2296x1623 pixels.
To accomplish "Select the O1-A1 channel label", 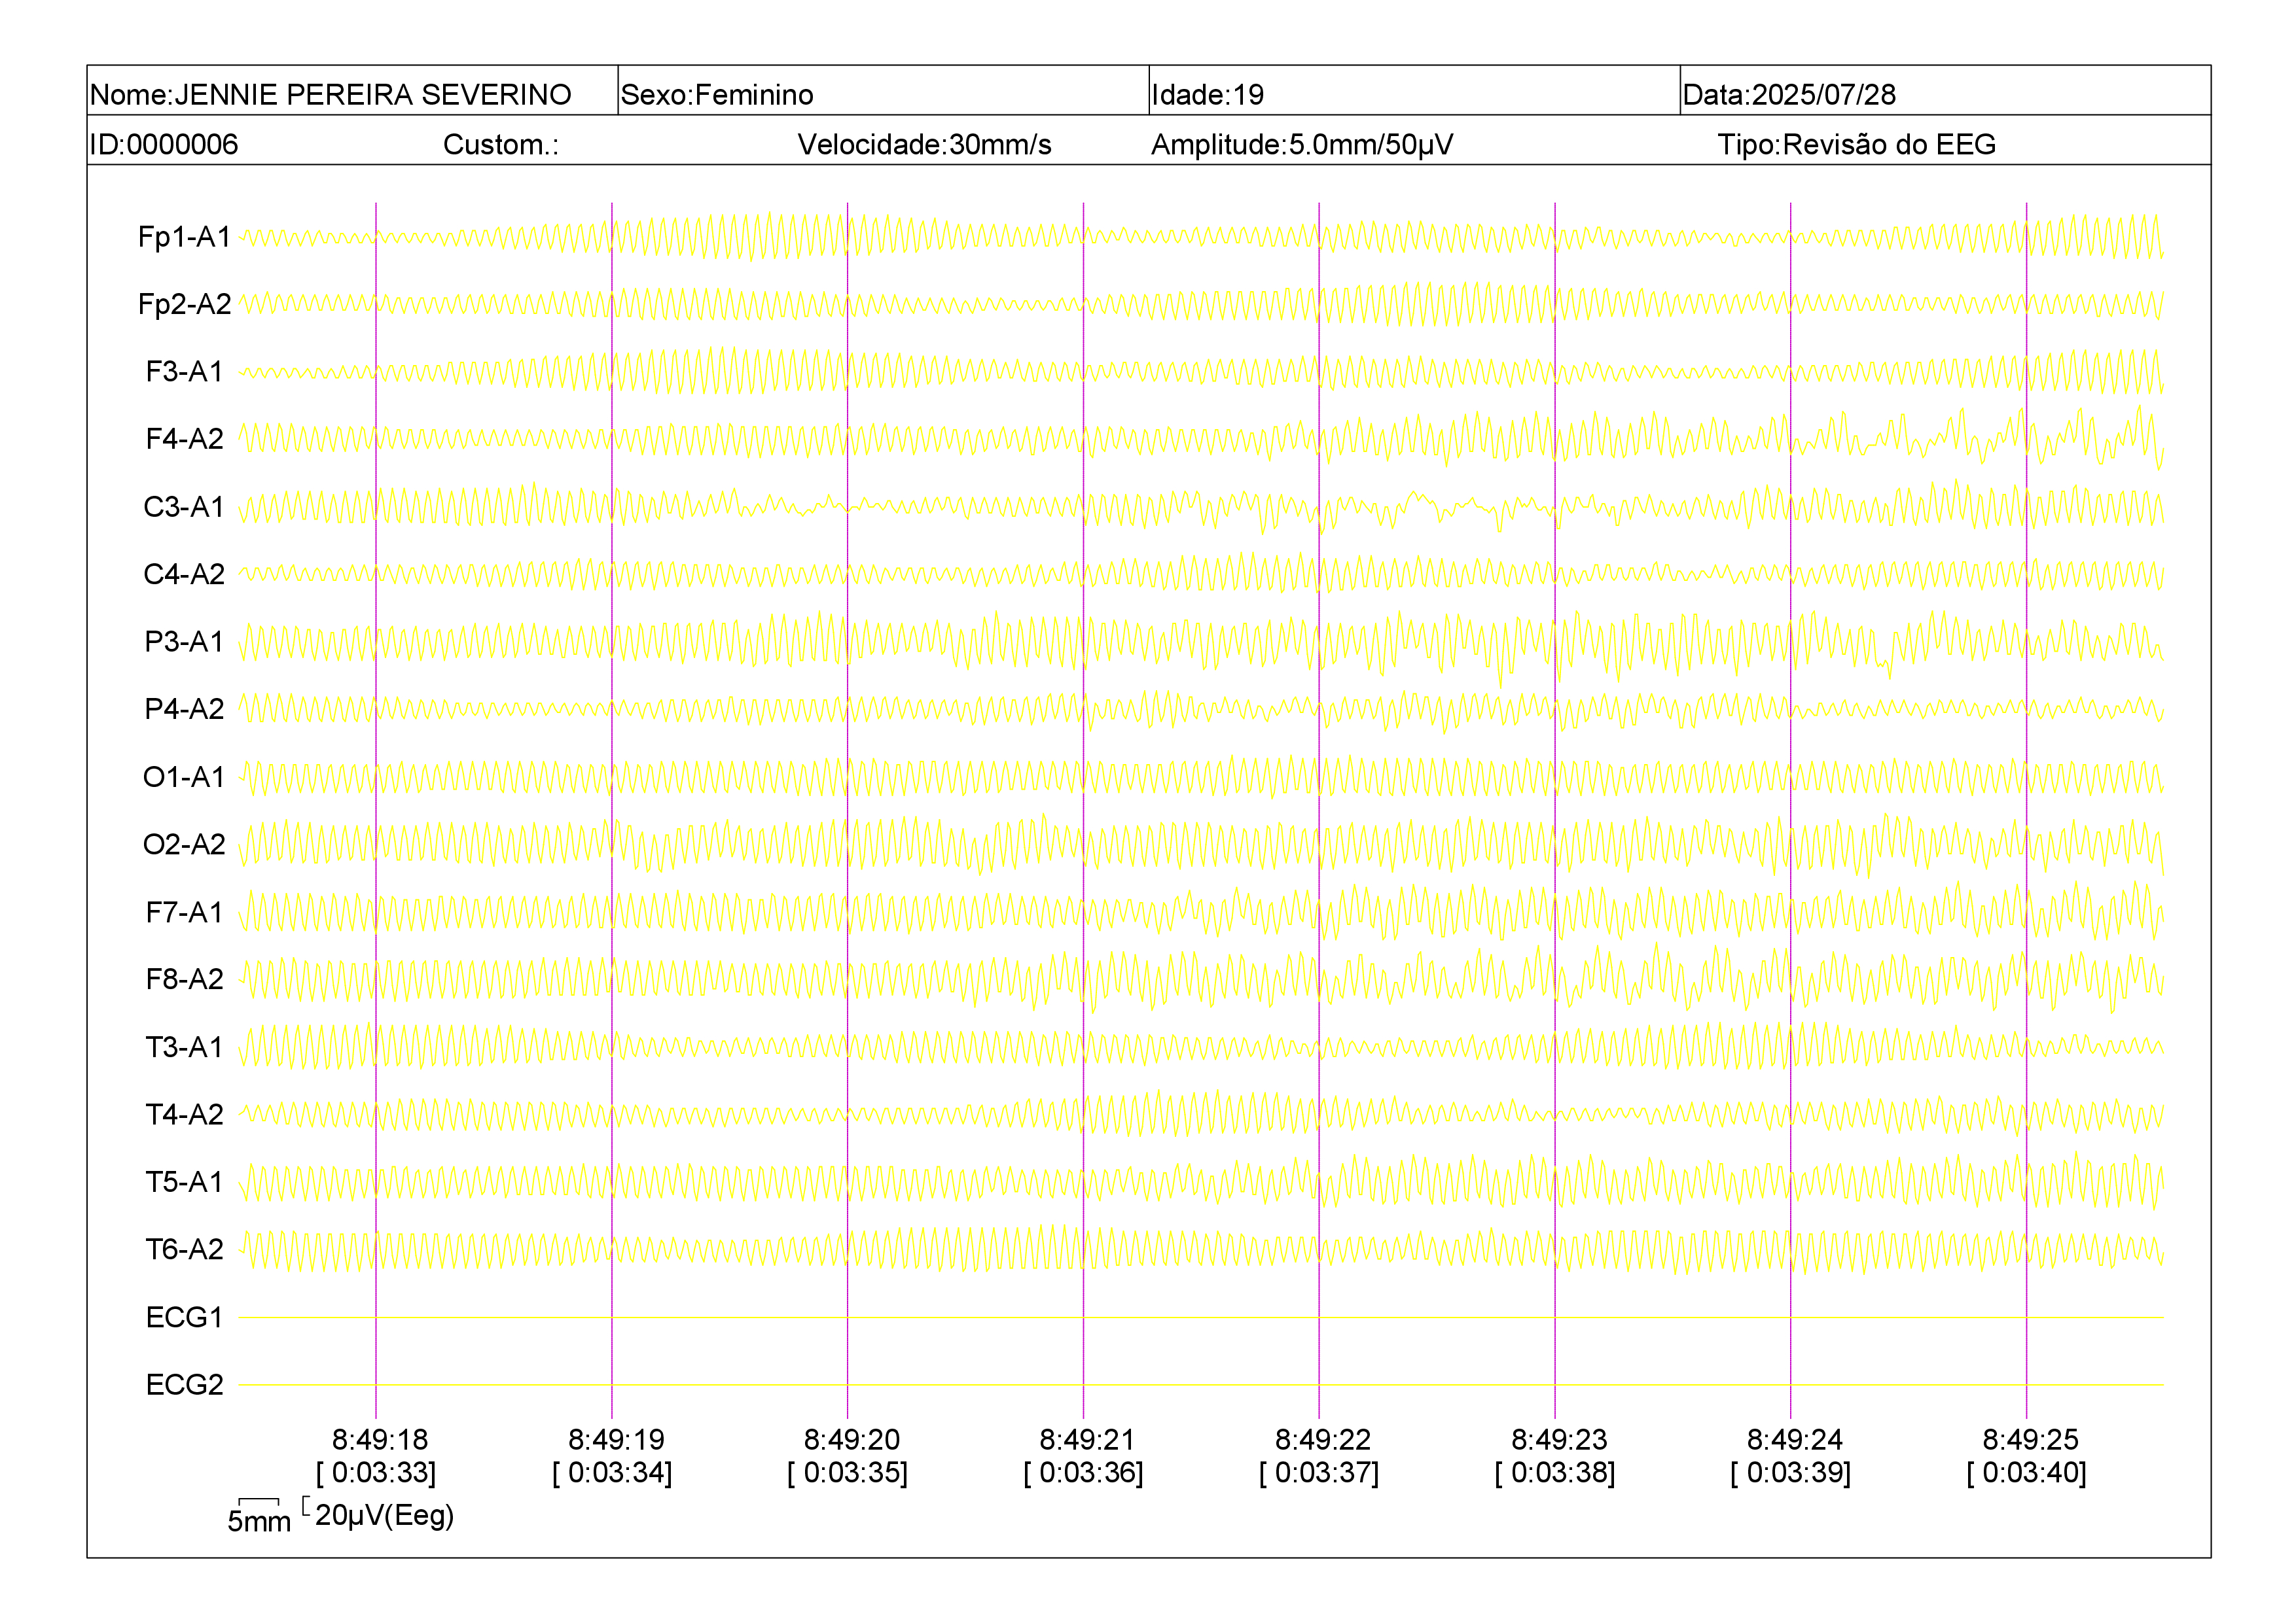I will [x=185, y=777].
